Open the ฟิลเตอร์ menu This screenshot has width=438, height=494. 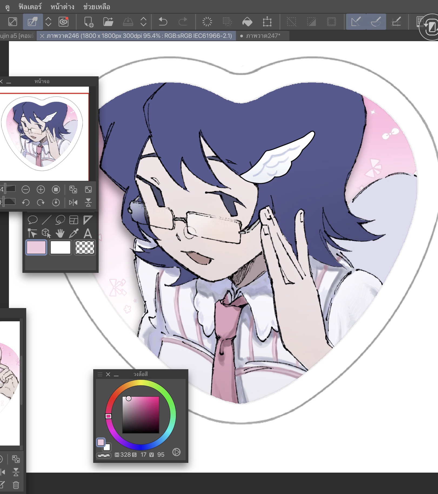pos(30,6)
